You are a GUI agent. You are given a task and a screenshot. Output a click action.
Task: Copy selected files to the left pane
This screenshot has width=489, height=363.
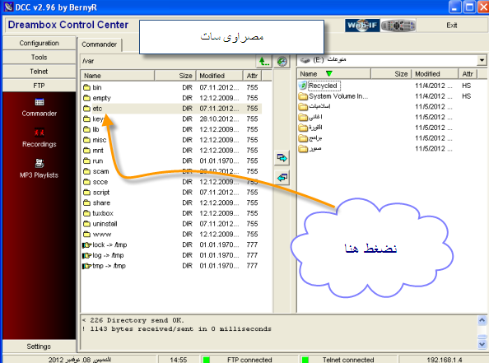point(282,178)
